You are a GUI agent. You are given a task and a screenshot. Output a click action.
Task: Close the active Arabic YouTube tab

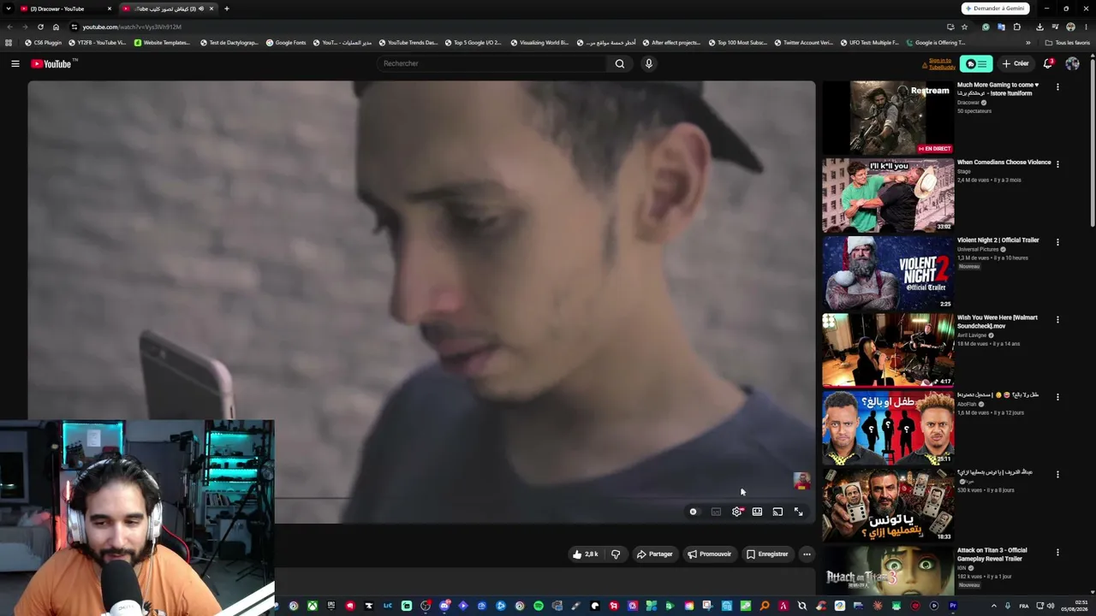tap(211, 9)
